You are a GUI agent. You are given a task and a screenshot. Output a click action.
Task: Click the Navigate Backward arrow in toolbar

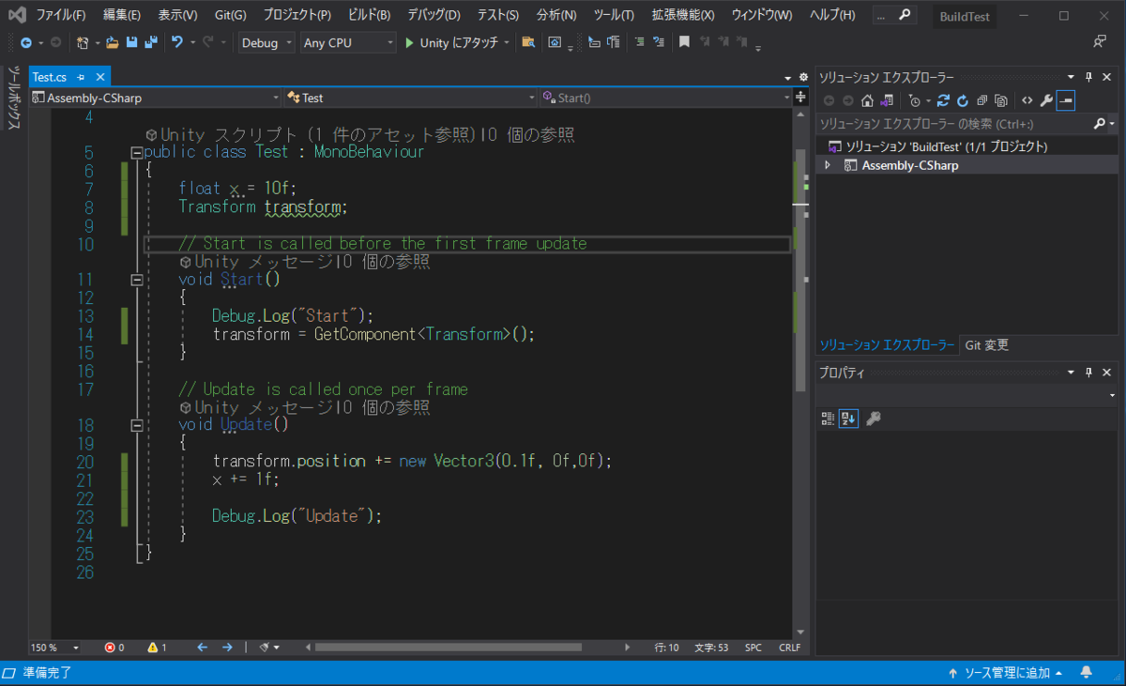[x=25, y=42]
